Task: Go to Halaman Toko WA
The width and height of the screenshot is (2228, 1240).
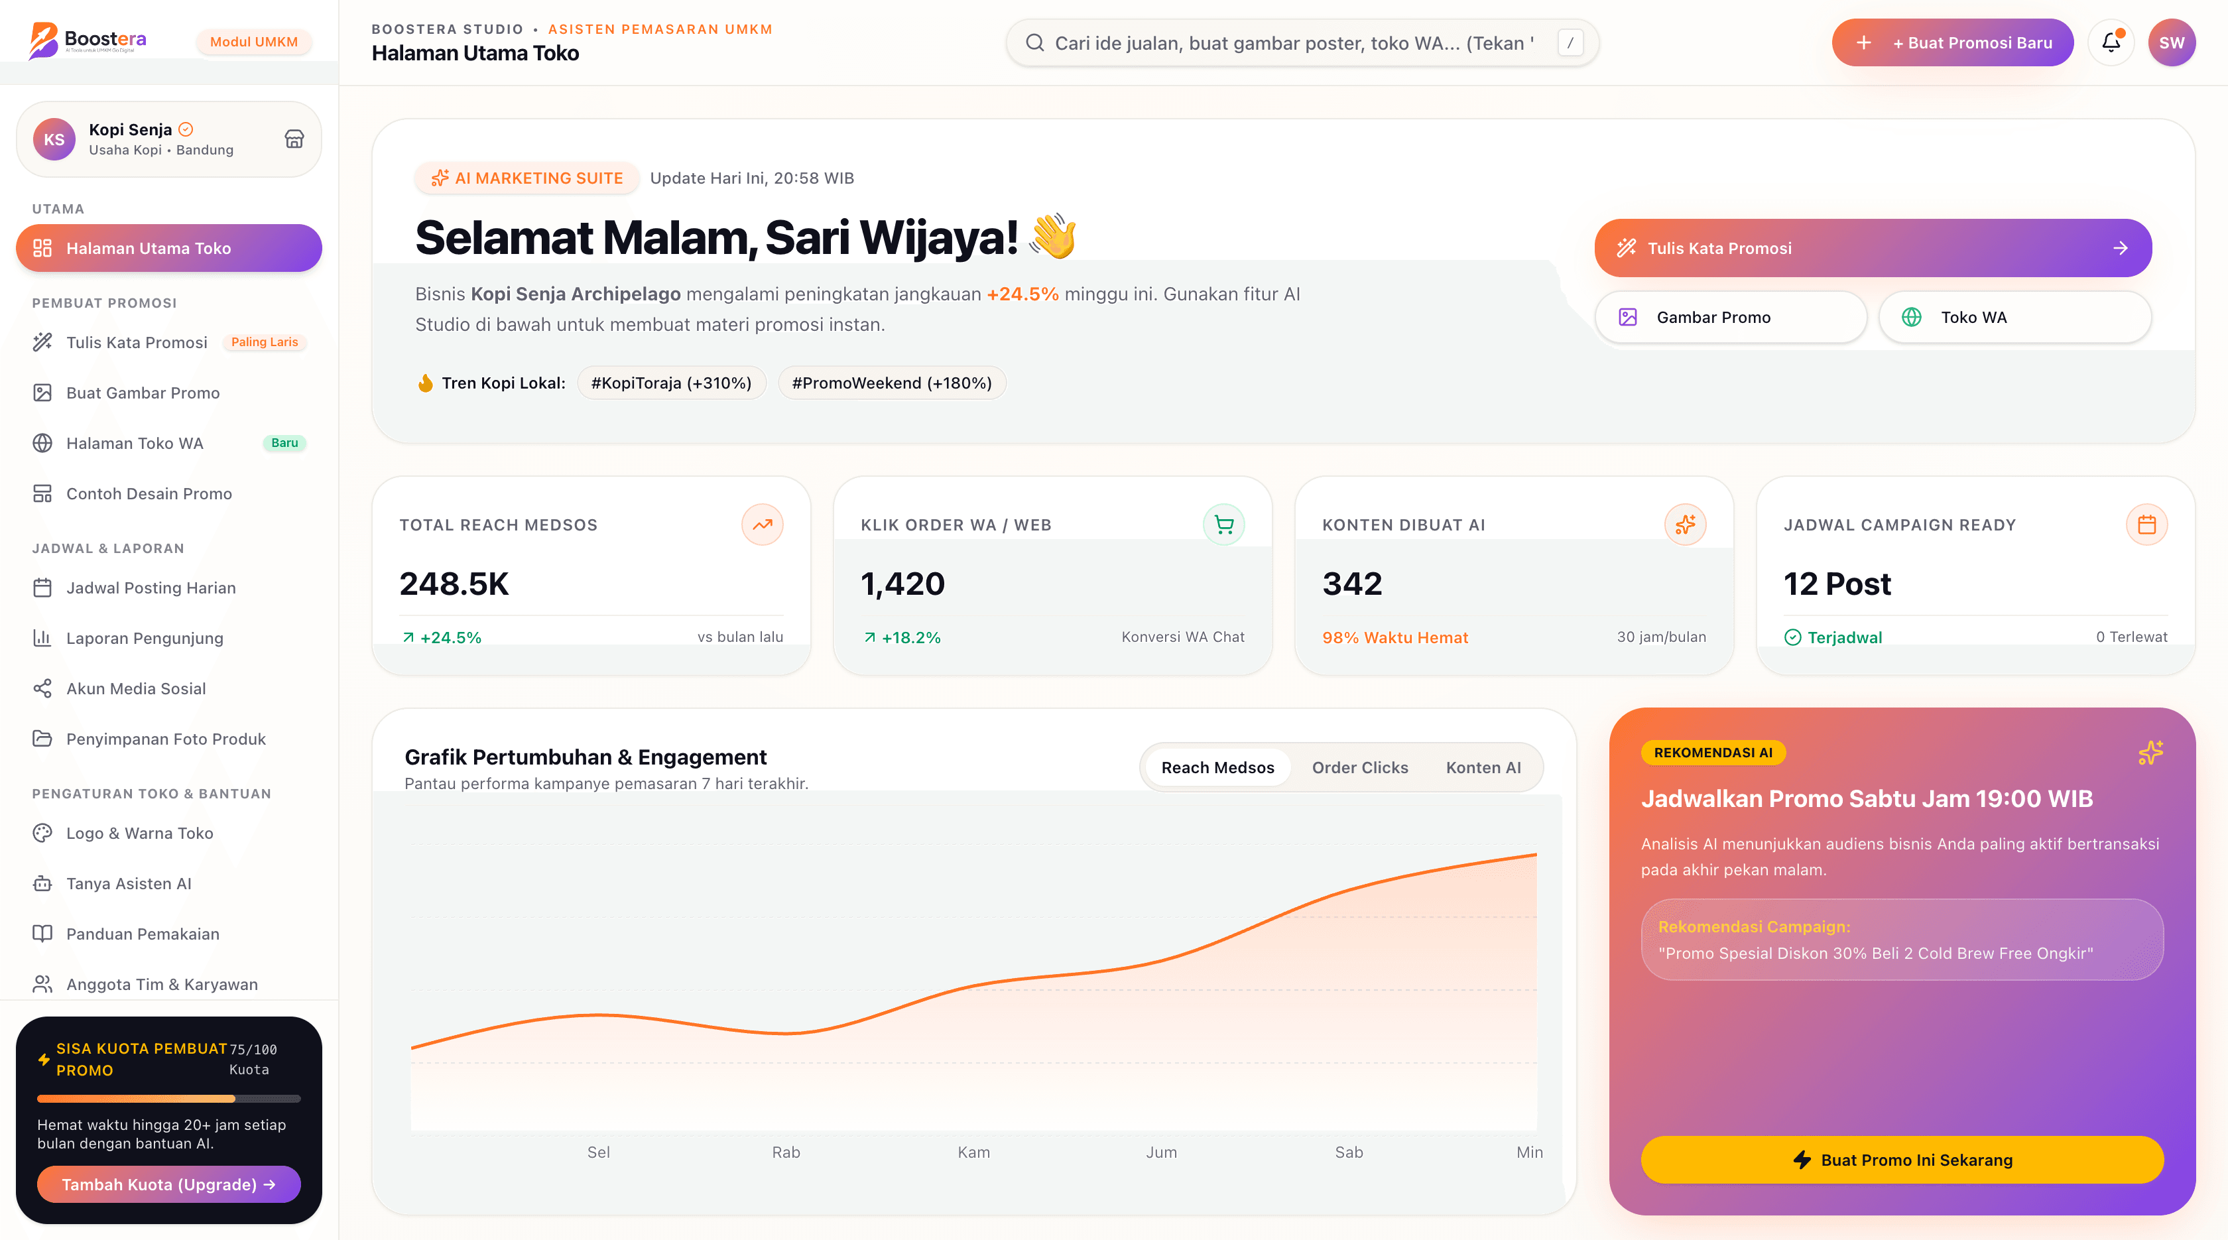Action: 168,444
